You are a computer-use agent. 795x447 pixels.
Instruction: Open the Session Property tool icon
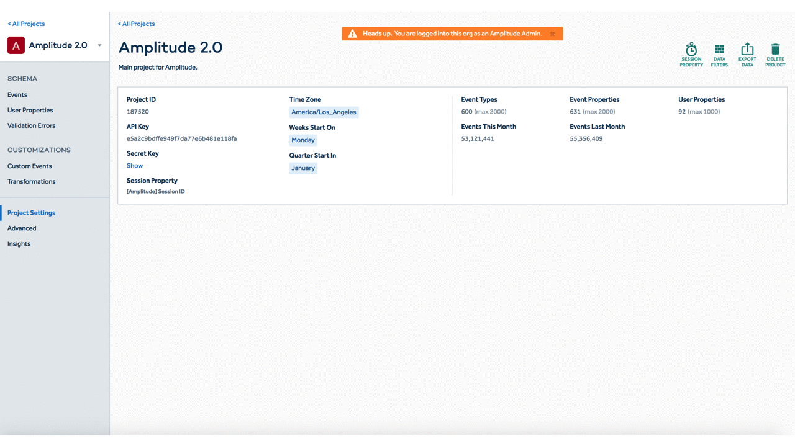click(x=691, y=50)
